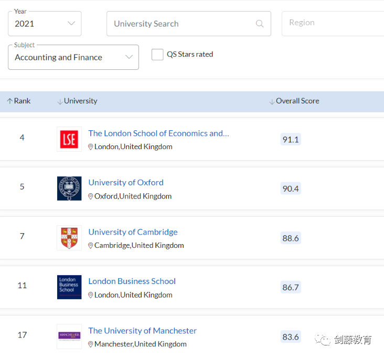Image resolution: width=384 pixels, height=357 pixels.
Task: Enable the QS Stars rated checkbox
Action: pyautogui.click(x=157, y=55)
